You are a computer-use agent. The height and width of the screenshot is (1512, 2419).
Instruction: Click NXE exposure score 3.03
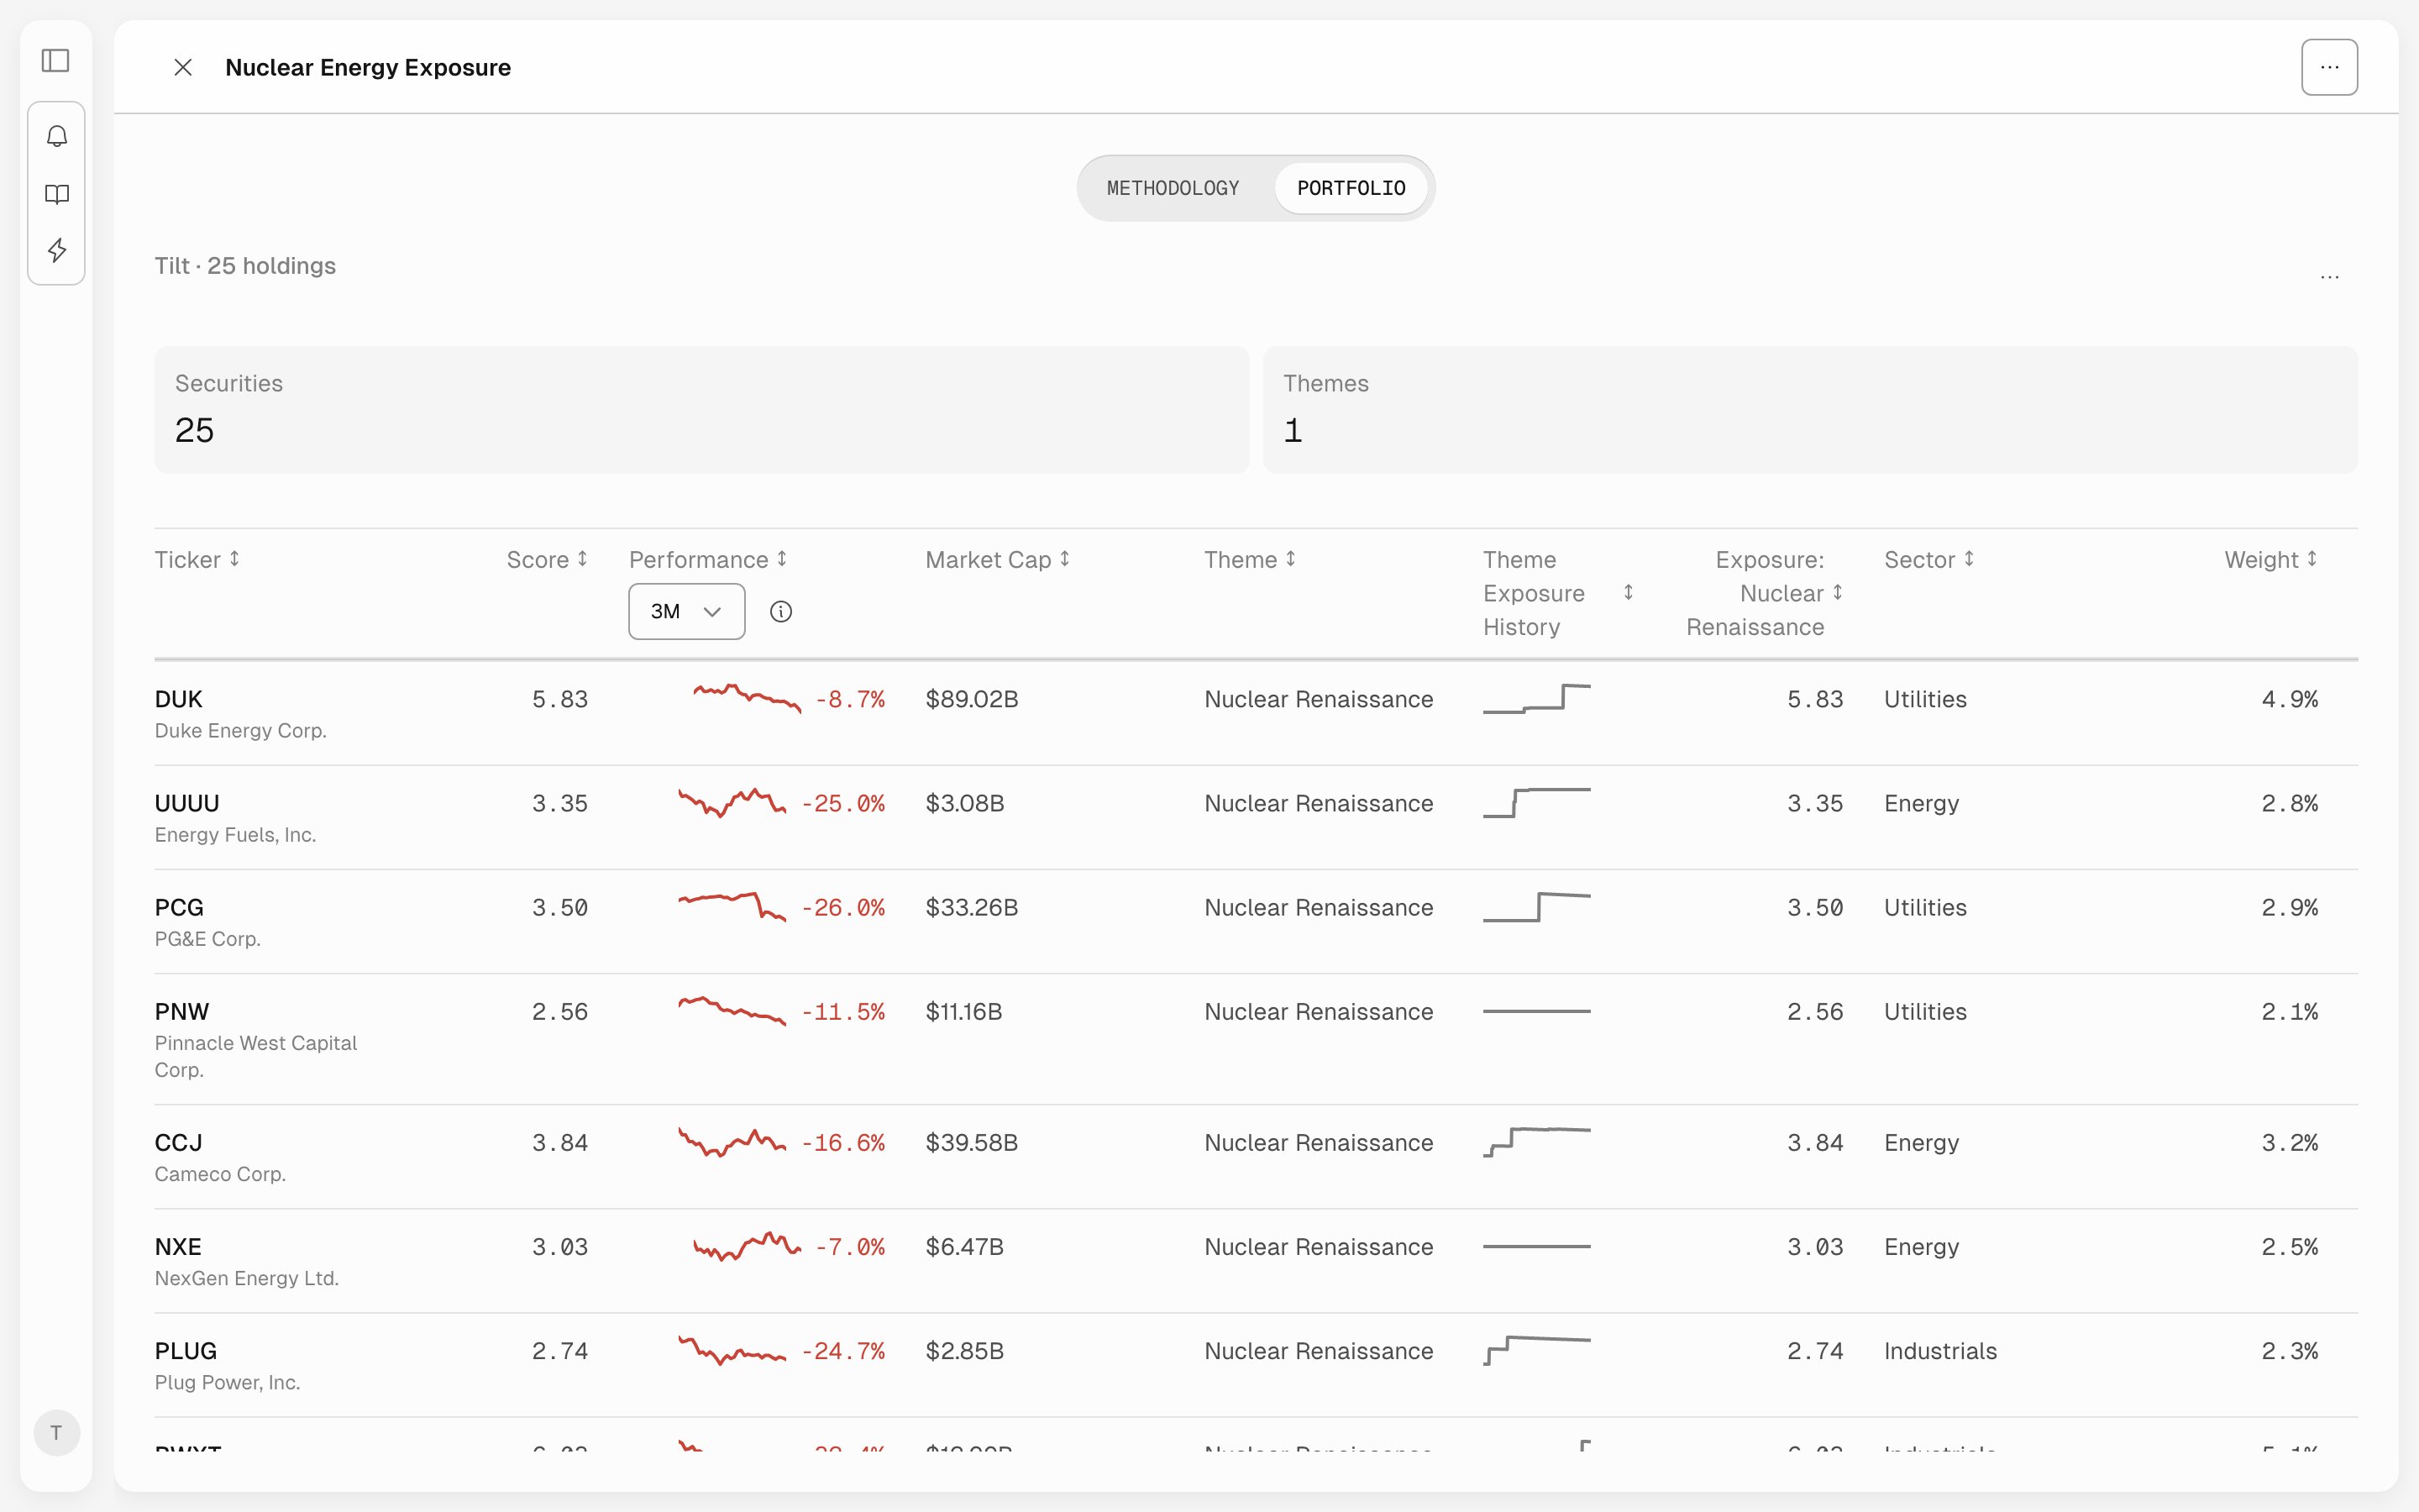(1814, 1246)
